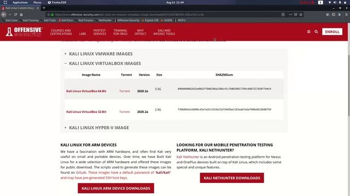This screenshot has width=350, height=196.
Task: Open Why OffSec navigation item
Action: (141, 32)
